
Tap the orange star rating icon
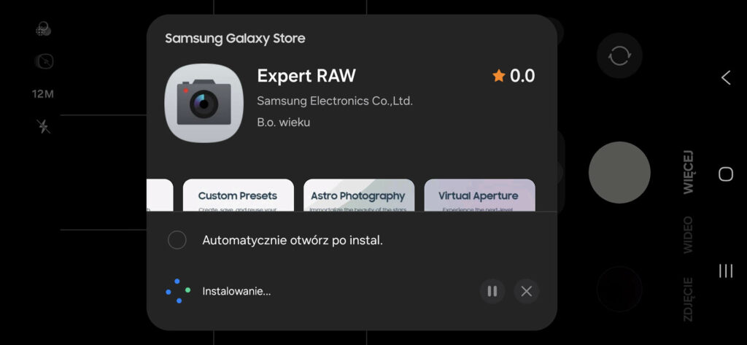[499, 76]
